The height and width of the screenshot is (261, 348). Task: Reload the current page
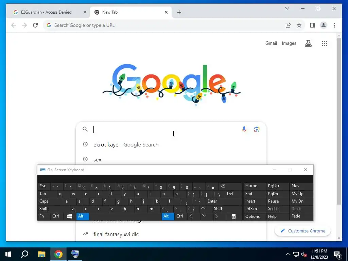pyautogui.click(x=35, y=25)
